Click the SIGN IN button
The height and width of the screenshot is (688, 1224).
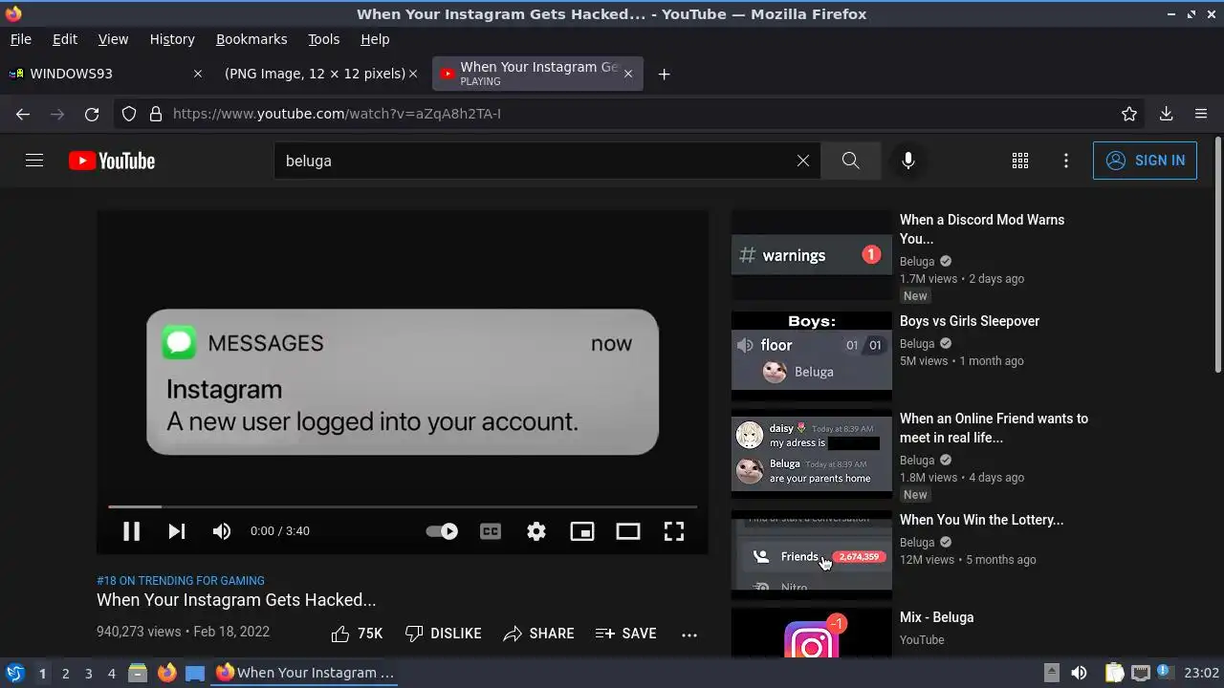point(1145,161)
